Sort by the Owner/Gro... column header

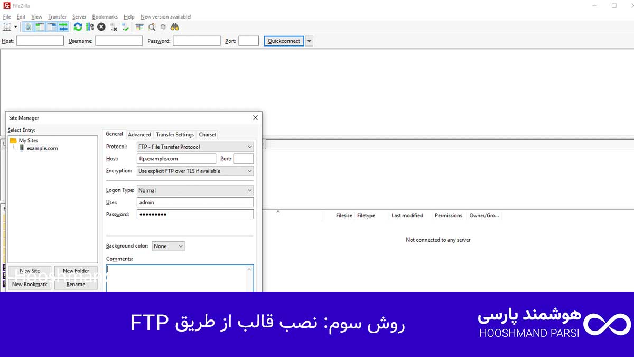pyautogui.click(x=484, y=215)
